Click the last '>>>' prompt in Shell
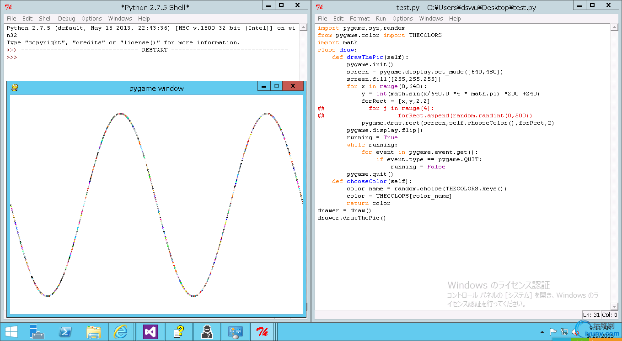 coord(12,57)
